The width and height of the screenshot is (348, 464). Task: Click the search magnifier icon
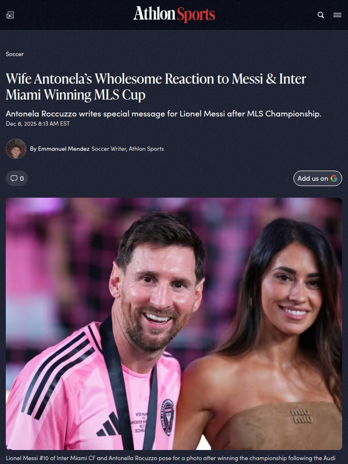click(321, 15)
